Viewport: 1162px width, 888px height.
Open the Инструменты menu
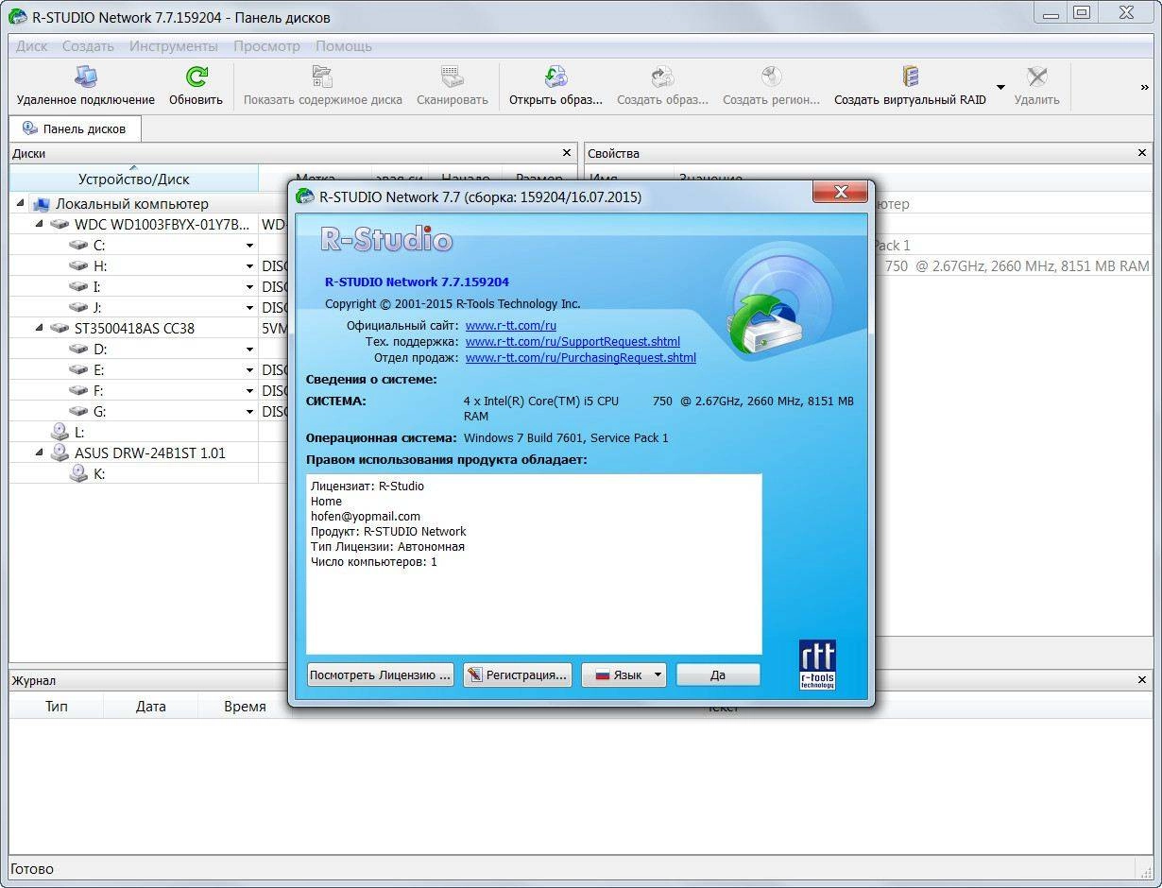[174, 45]
